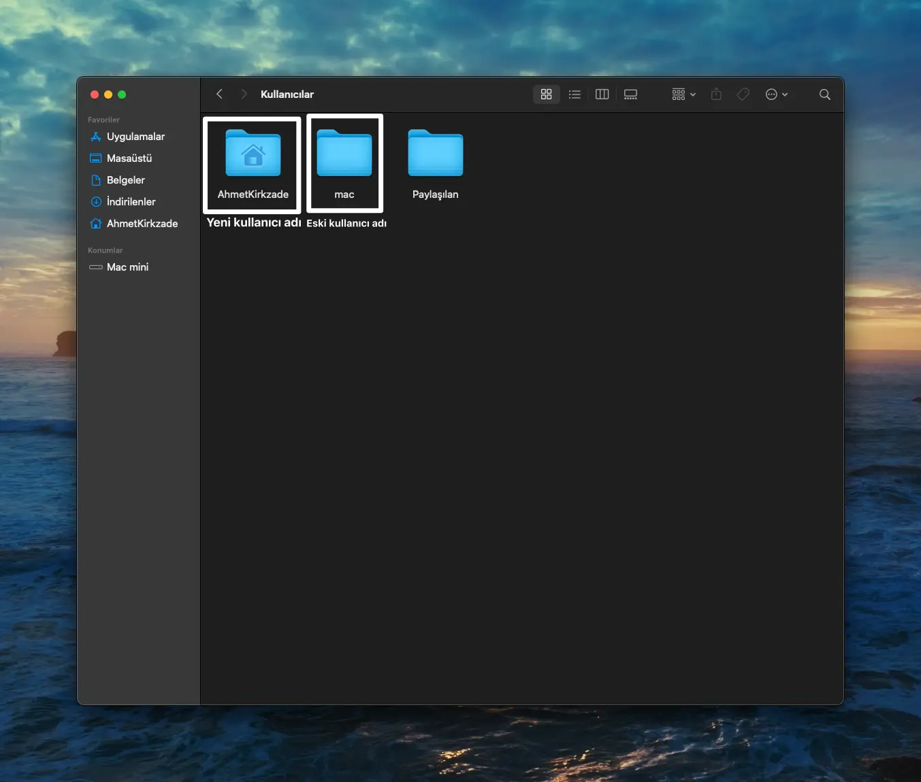Minimize the window with yellow button
The image size is (921, 782).
click(x=108, y=95)
